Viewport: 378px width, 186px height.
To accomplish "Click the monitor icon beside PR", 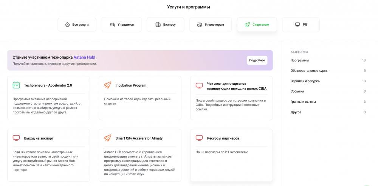I will click(x=297, y=25).
